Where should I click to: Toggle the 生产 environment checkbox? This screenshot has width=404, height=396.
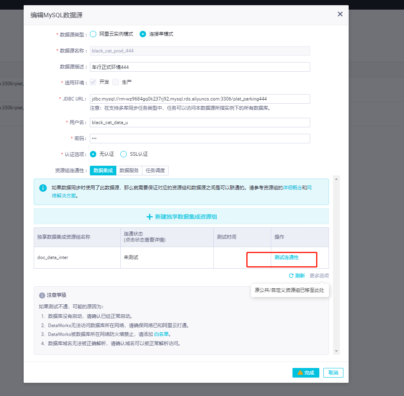point(116,82)
